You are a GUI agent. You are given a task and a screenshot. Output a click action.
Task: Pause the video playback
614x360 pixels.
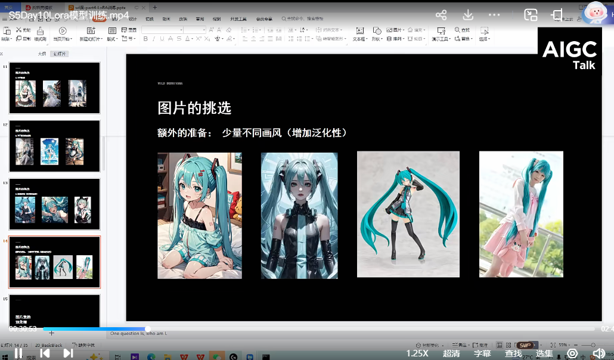(18, 353)
